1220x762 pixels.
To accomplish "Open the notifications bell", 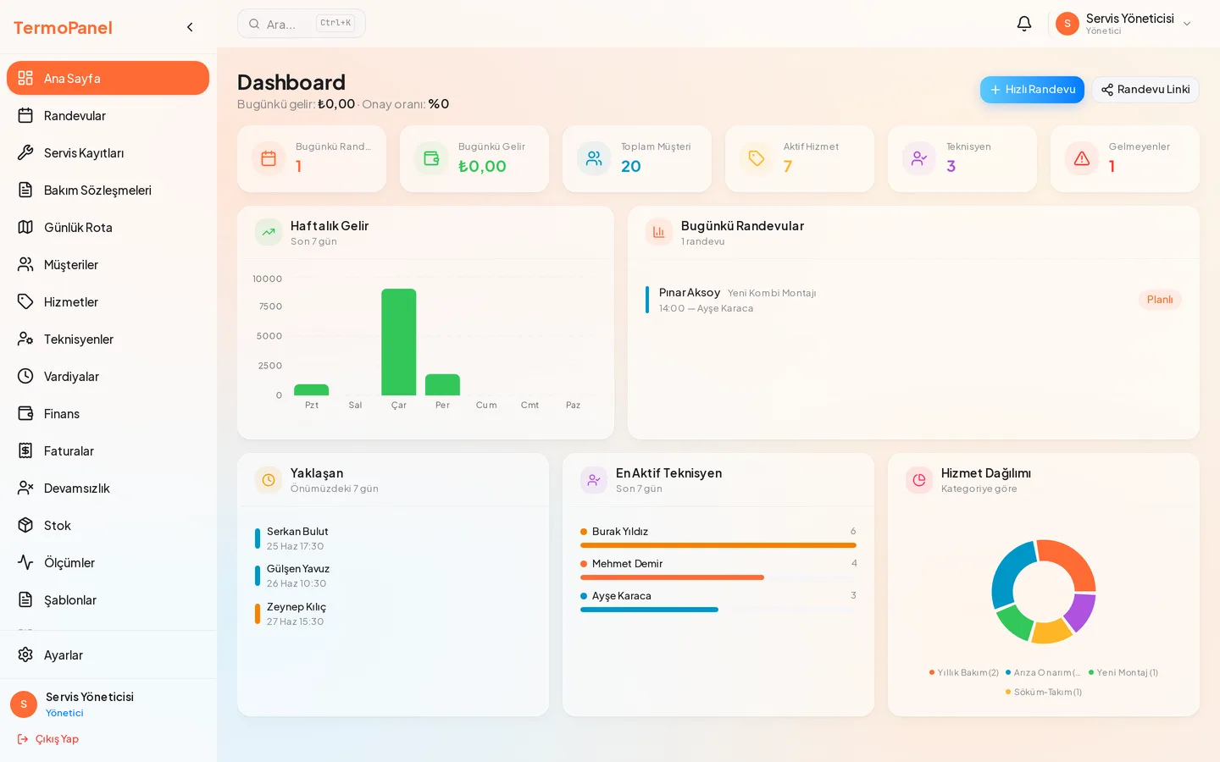I will click(x=1024, y=24).
